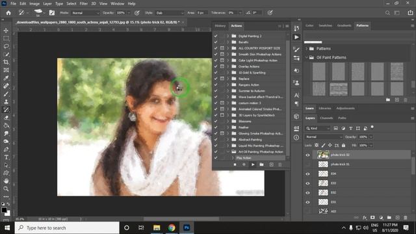416x234 pixels.
Task: Open the brush Mode dropdown in options bar
Action: pyautogui.click(x=85, y=13)
